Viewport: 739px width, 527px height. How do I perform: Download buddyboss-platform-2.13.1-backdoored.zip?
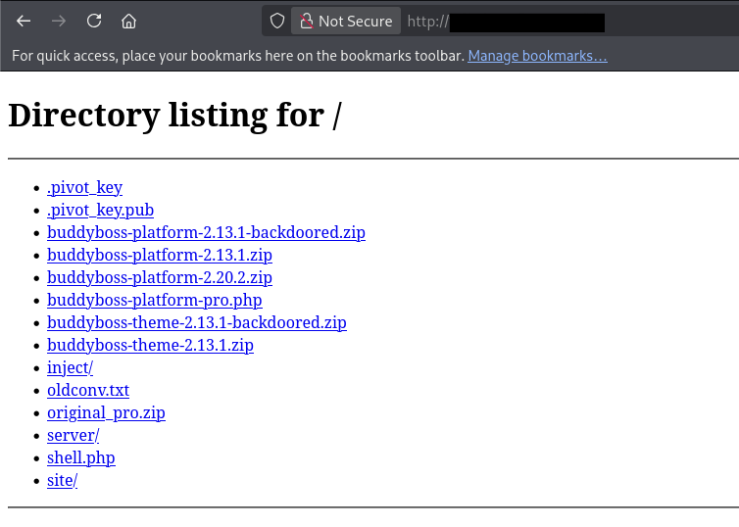coord(206,233)
